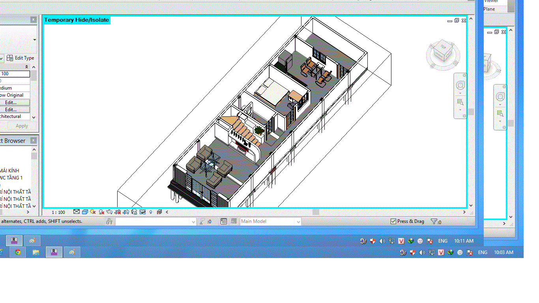Viewport: 539px width, 303px height.
Task: Open the Detail Level control
Action: pyautogui.click(x=77, y=212)
